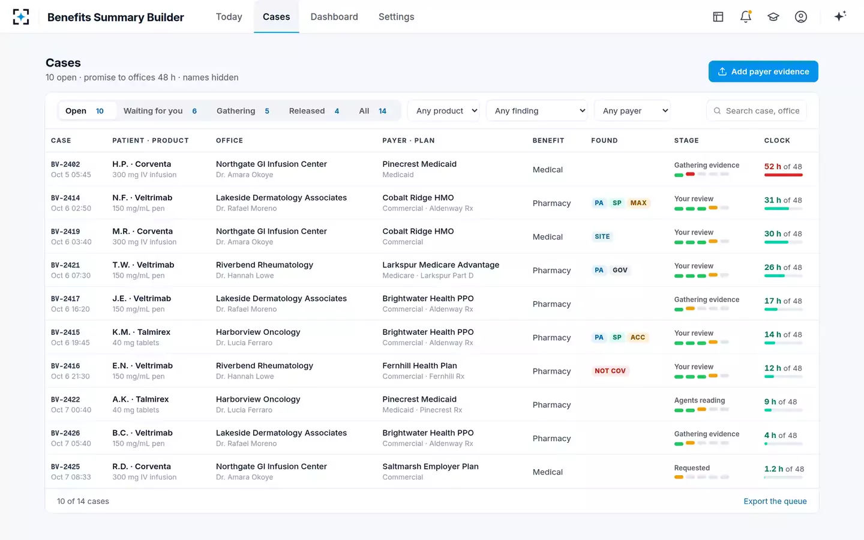
Task: Click Harborview Oncology on BV-2415 row
Action: click(x=258, y=332)
